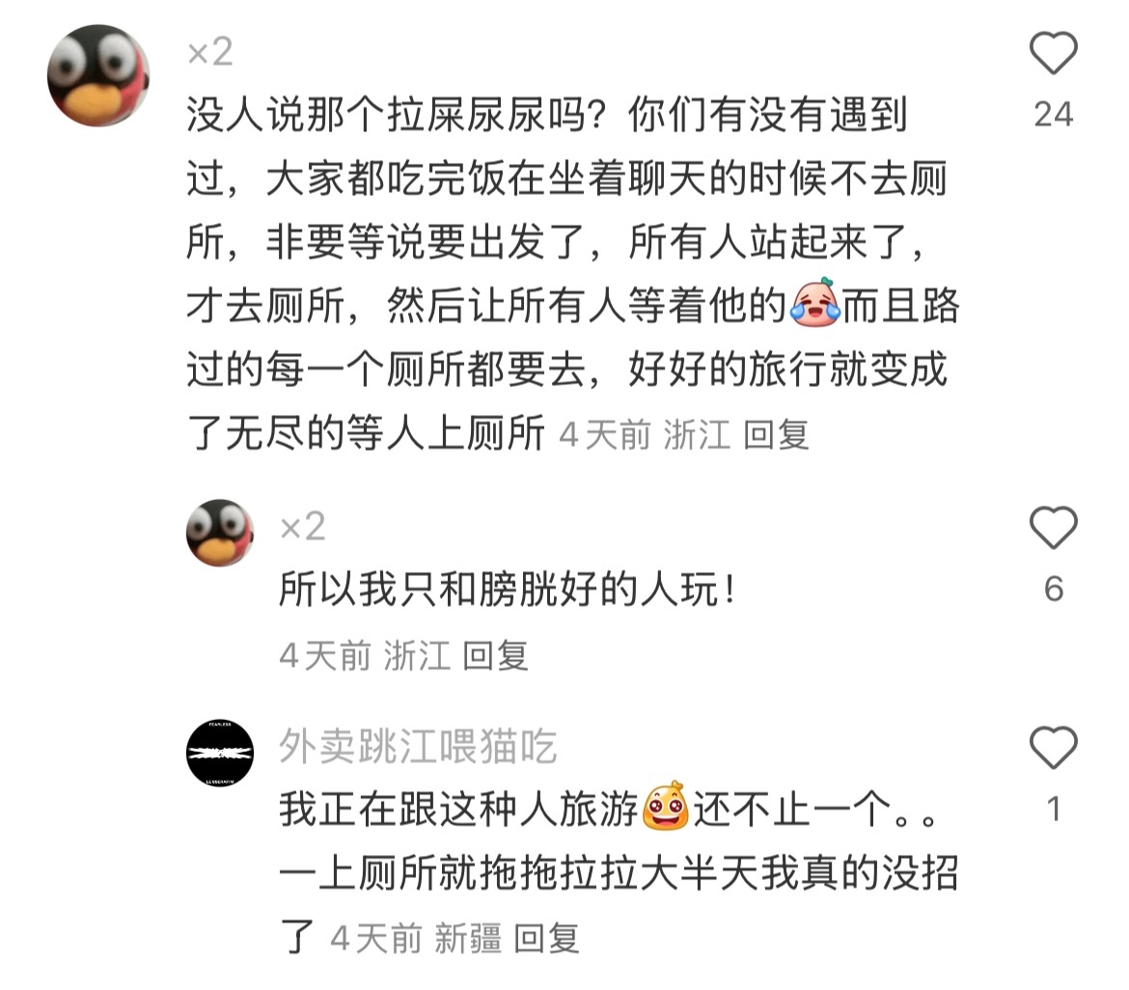Image resolution: width=1129 pixels, height=990 pixels.
Task: Reply to the 新疆 user's comment
Action: [x=546, y=938]
